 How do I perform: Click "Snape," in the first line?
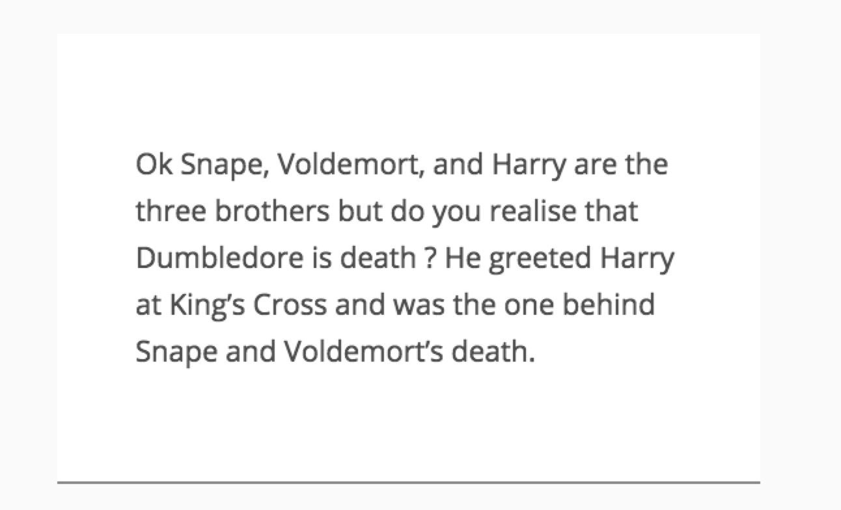tap(225, 165)
